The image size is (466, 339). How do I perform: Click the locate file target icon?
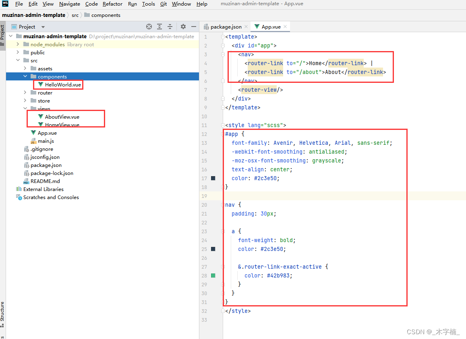(149, 27)
